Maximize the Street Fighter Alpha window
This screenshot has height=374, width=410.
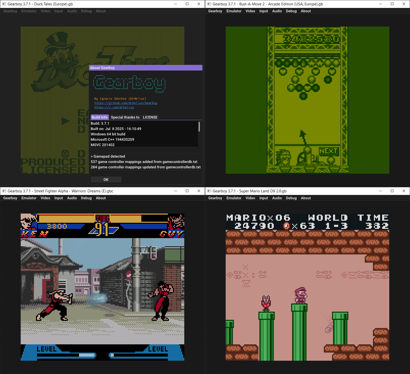[x=187, y=191]
